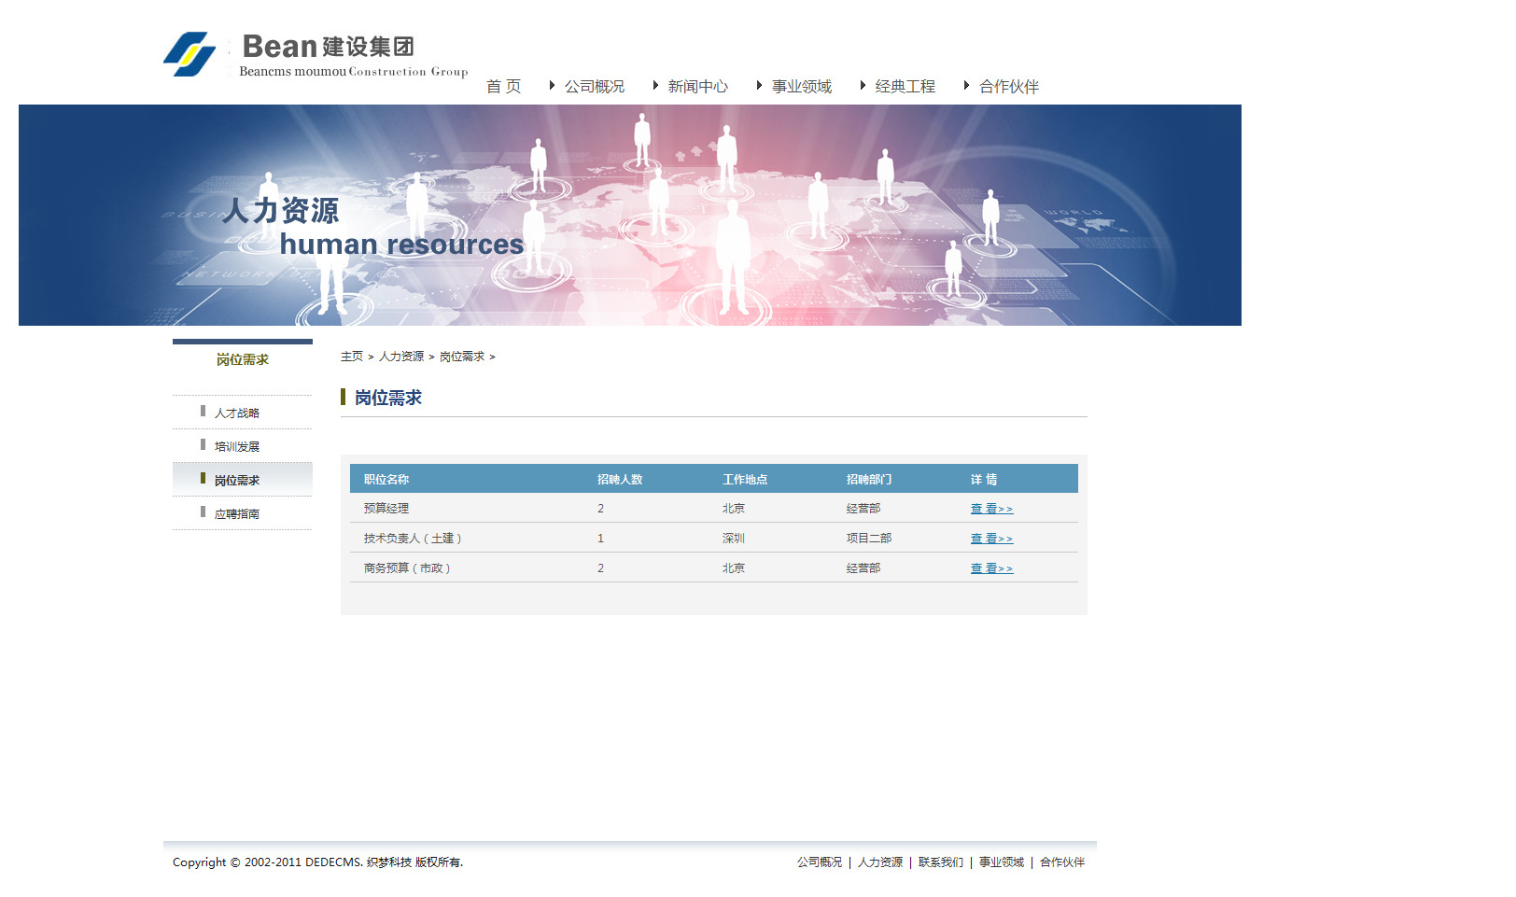Choose 岗位需求 in the sidebar list
The width and height of the screenshot is (1516, 897).
click(x=237, y=480)
